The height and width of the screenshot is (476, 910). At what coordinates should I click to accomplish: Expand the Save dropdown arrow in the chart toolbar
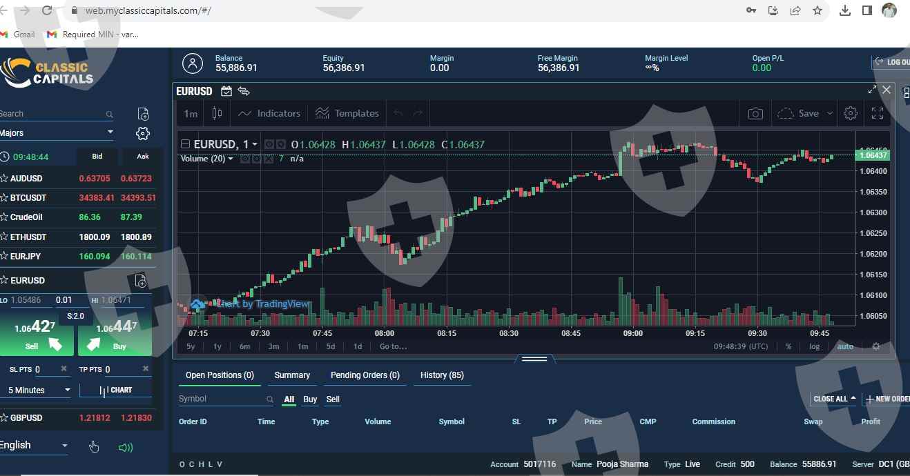[x=830, y=113]
